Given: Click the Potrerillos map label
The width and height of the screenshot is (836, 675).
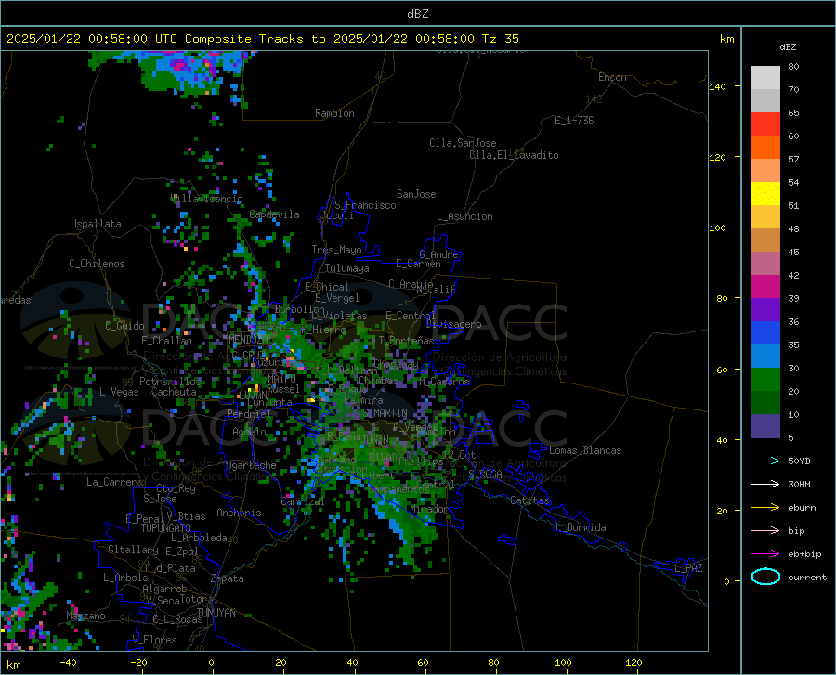Looking at the screenshot, I should click(170, 382).
